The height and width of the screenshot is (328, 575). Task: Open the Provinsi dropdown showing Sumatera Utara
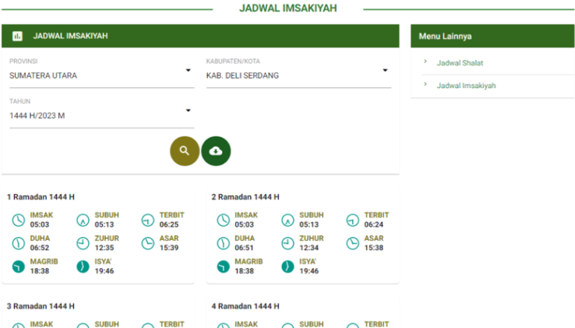(101, 76)
